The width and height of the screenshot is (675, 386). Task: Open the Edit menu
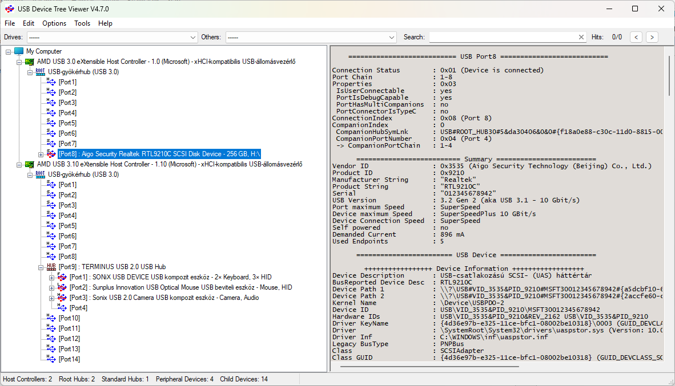(29, 23)
